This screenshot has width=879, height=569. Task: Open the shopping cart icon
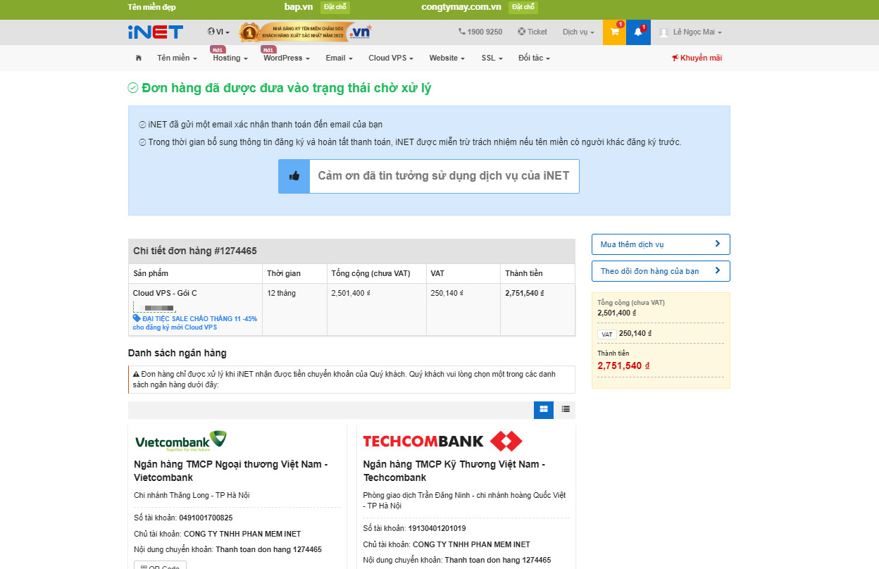point(614,32)
